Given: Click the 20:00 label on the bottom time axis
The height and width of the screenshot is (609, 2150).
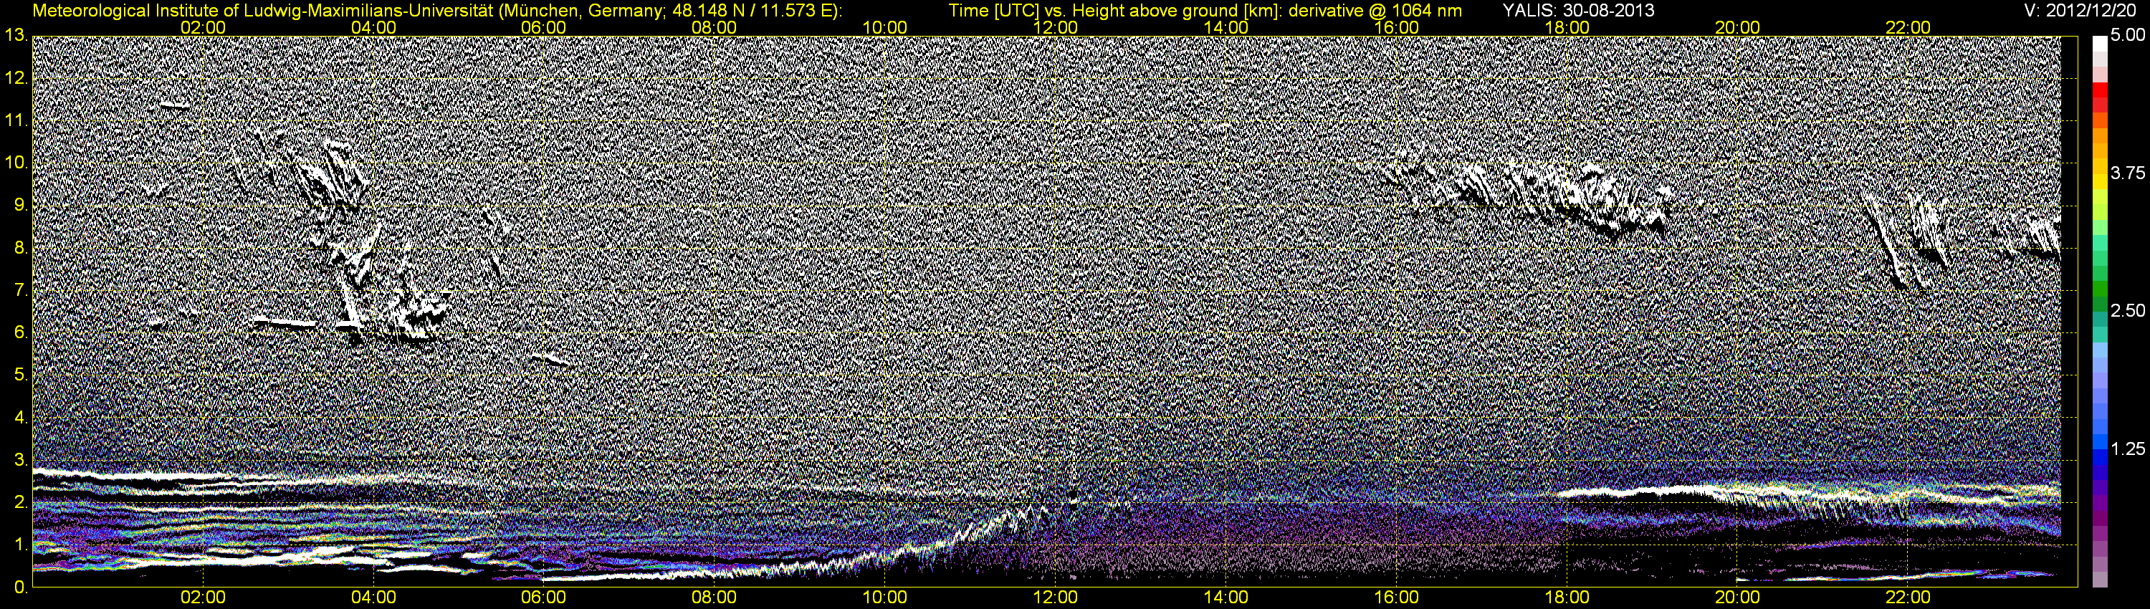Looking at the screenshot, I should 1738,598.
